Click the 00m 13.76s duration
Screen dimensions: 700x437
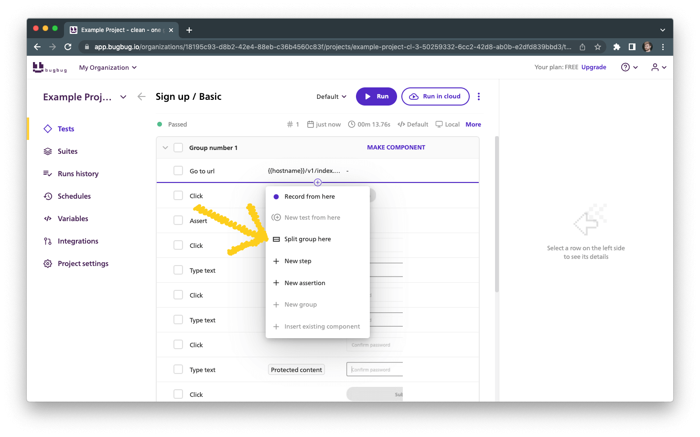374,124
